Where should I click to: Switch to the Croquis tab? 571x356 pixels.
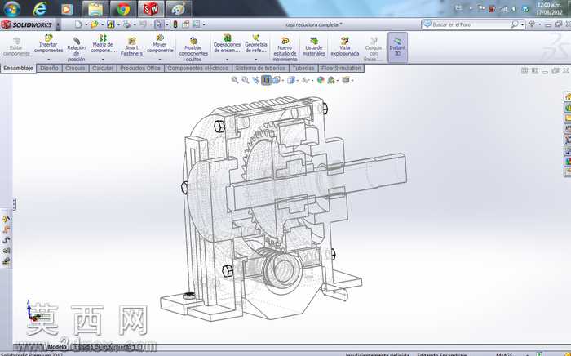75,68
